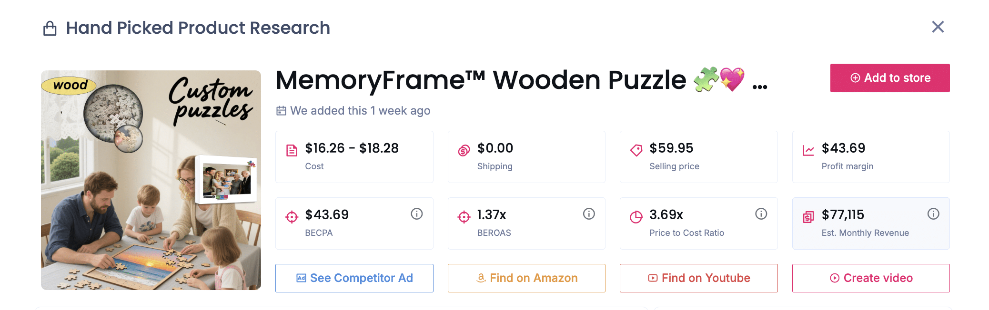Click the shopping bag header icon
This screenshot has width=989, height=310.
[x=50, y=29]
